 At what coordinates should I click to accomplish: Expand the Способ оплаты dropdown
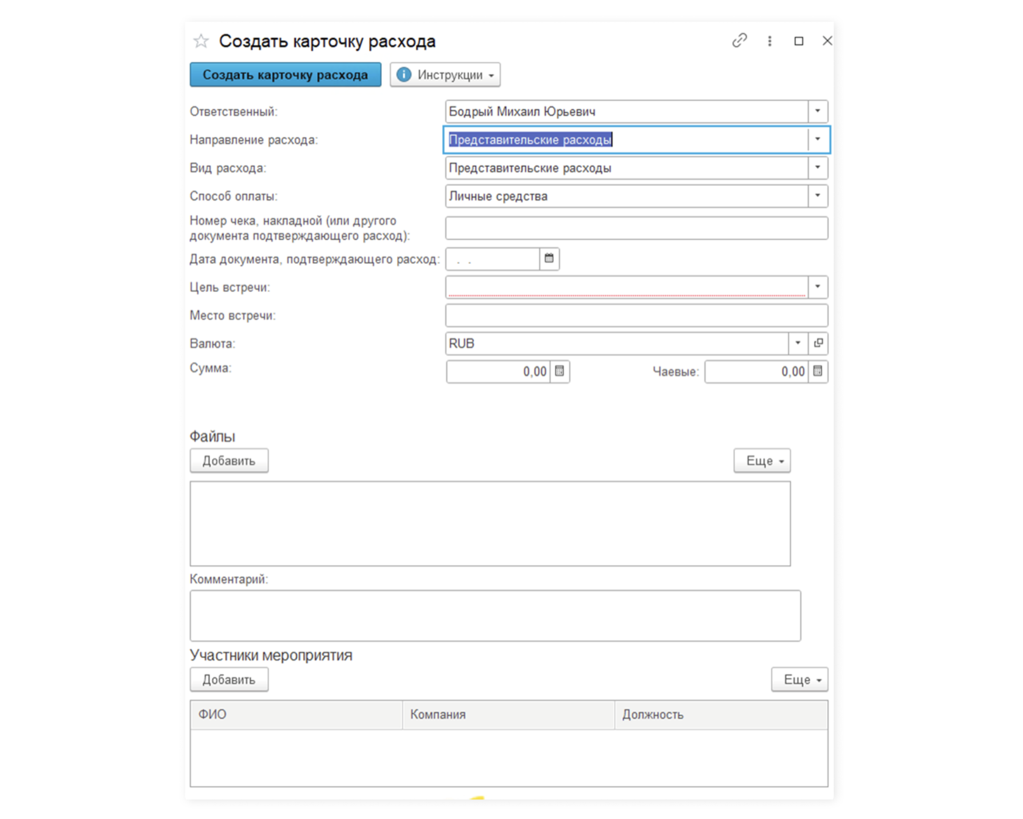[x=818, y=196]
